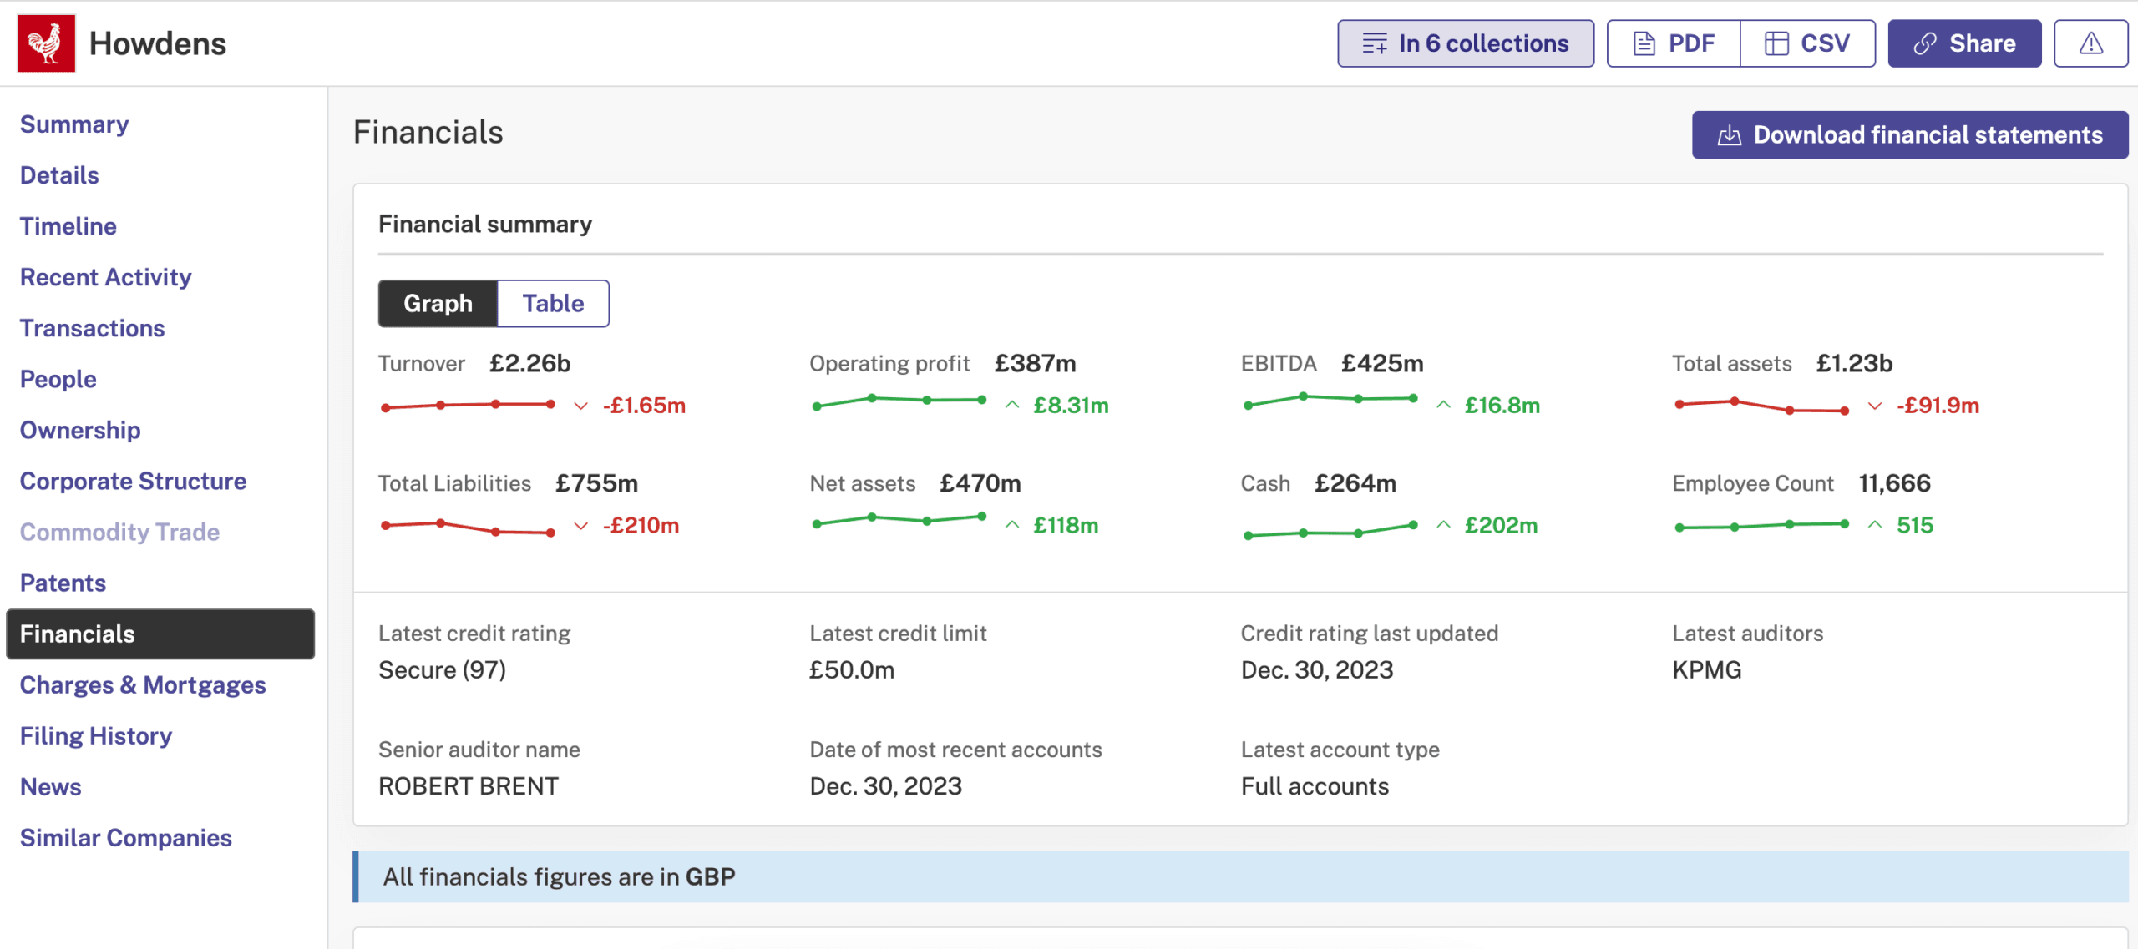
Task: Export the page as PDF
Action: click(1674, 43)
